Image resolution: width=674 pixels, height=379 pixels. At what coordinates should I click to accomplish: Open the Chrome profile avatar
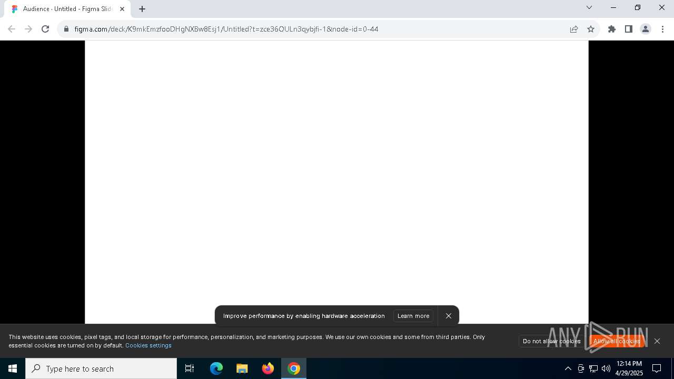pos(646,29)
